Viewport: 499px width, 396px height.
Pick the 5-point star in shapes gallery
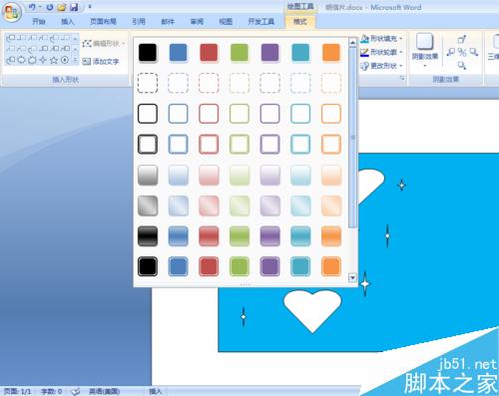(54, 60)
